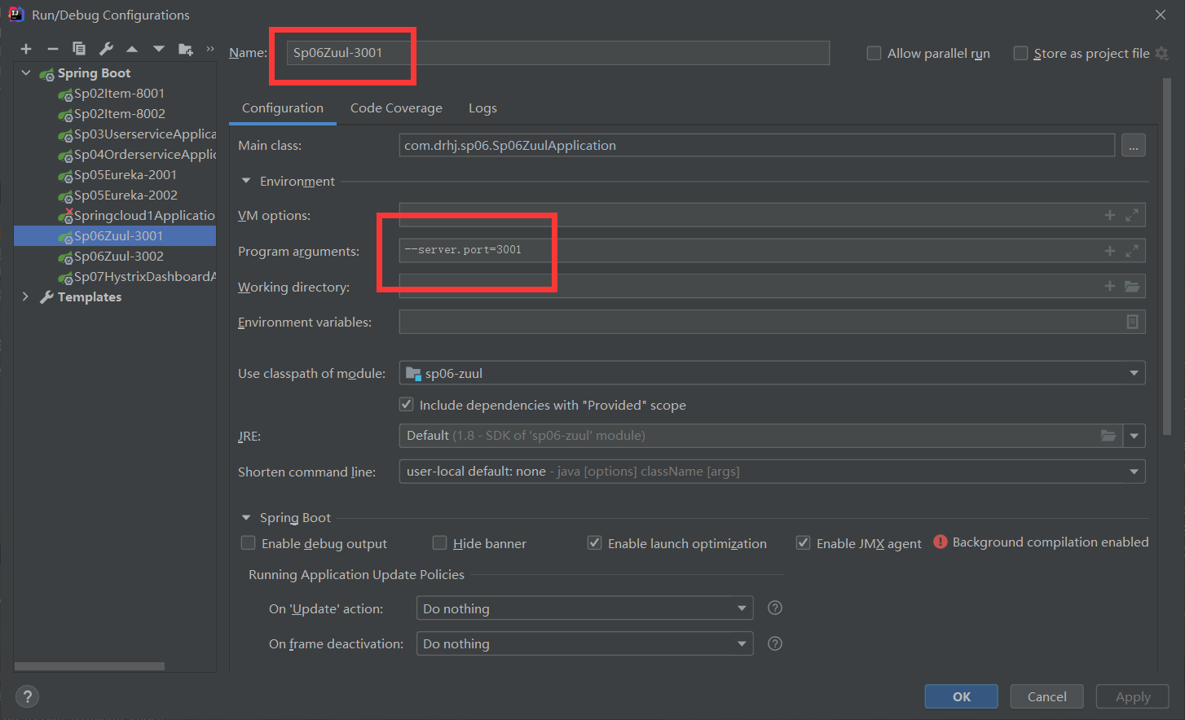Expand the Templates tree node

tap(25, 296)
